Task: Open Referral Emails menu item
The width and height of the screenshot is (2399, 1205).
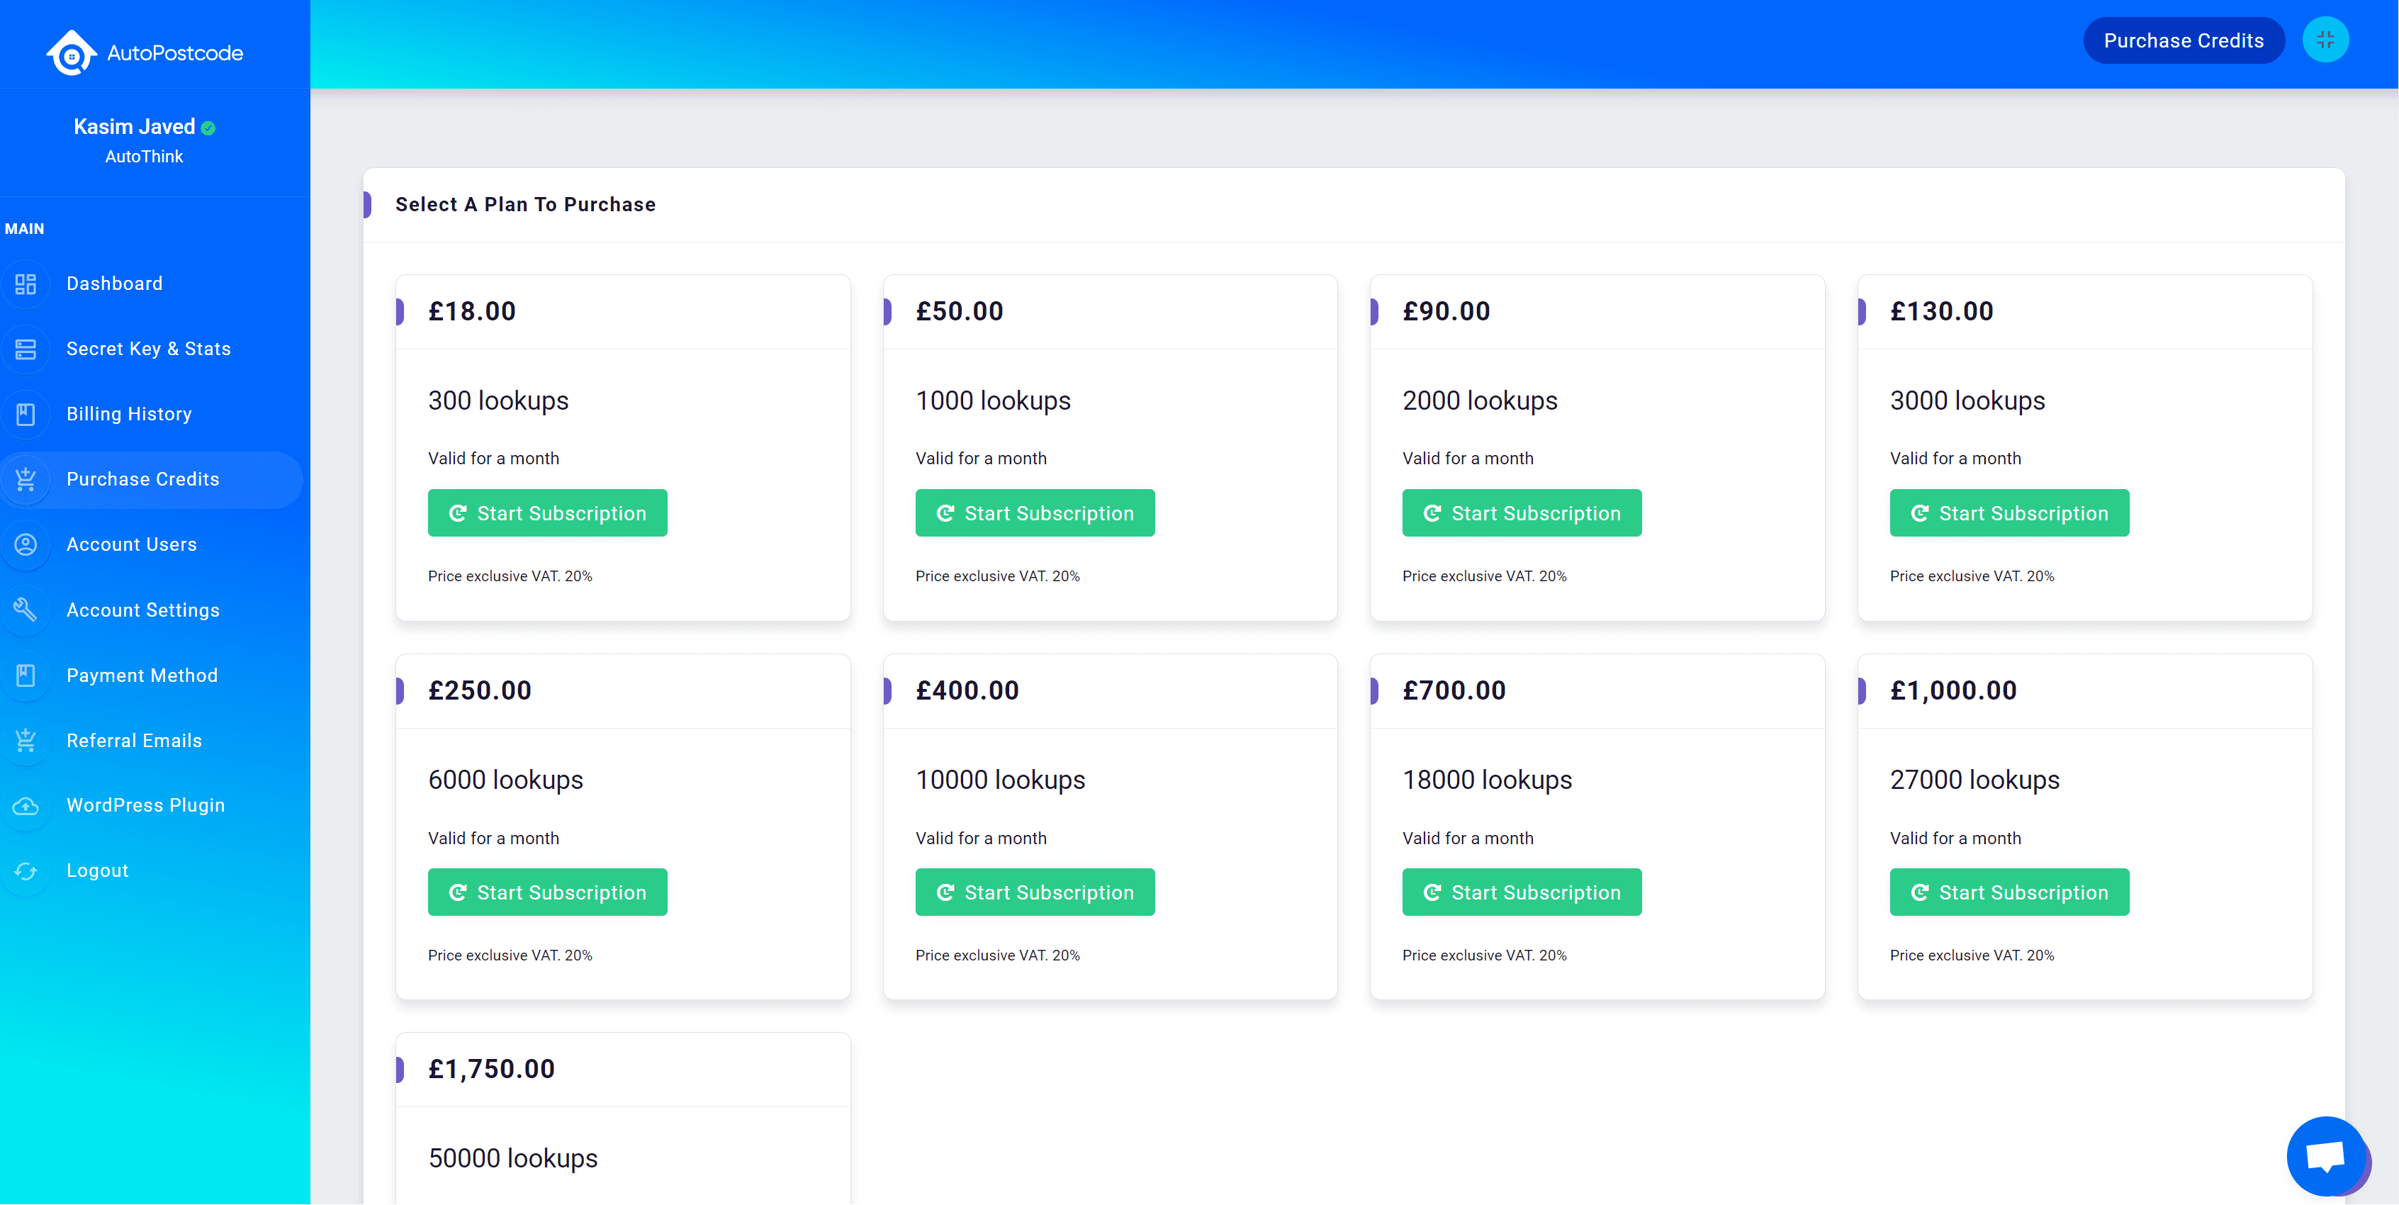Action: (x=134, y=740)
